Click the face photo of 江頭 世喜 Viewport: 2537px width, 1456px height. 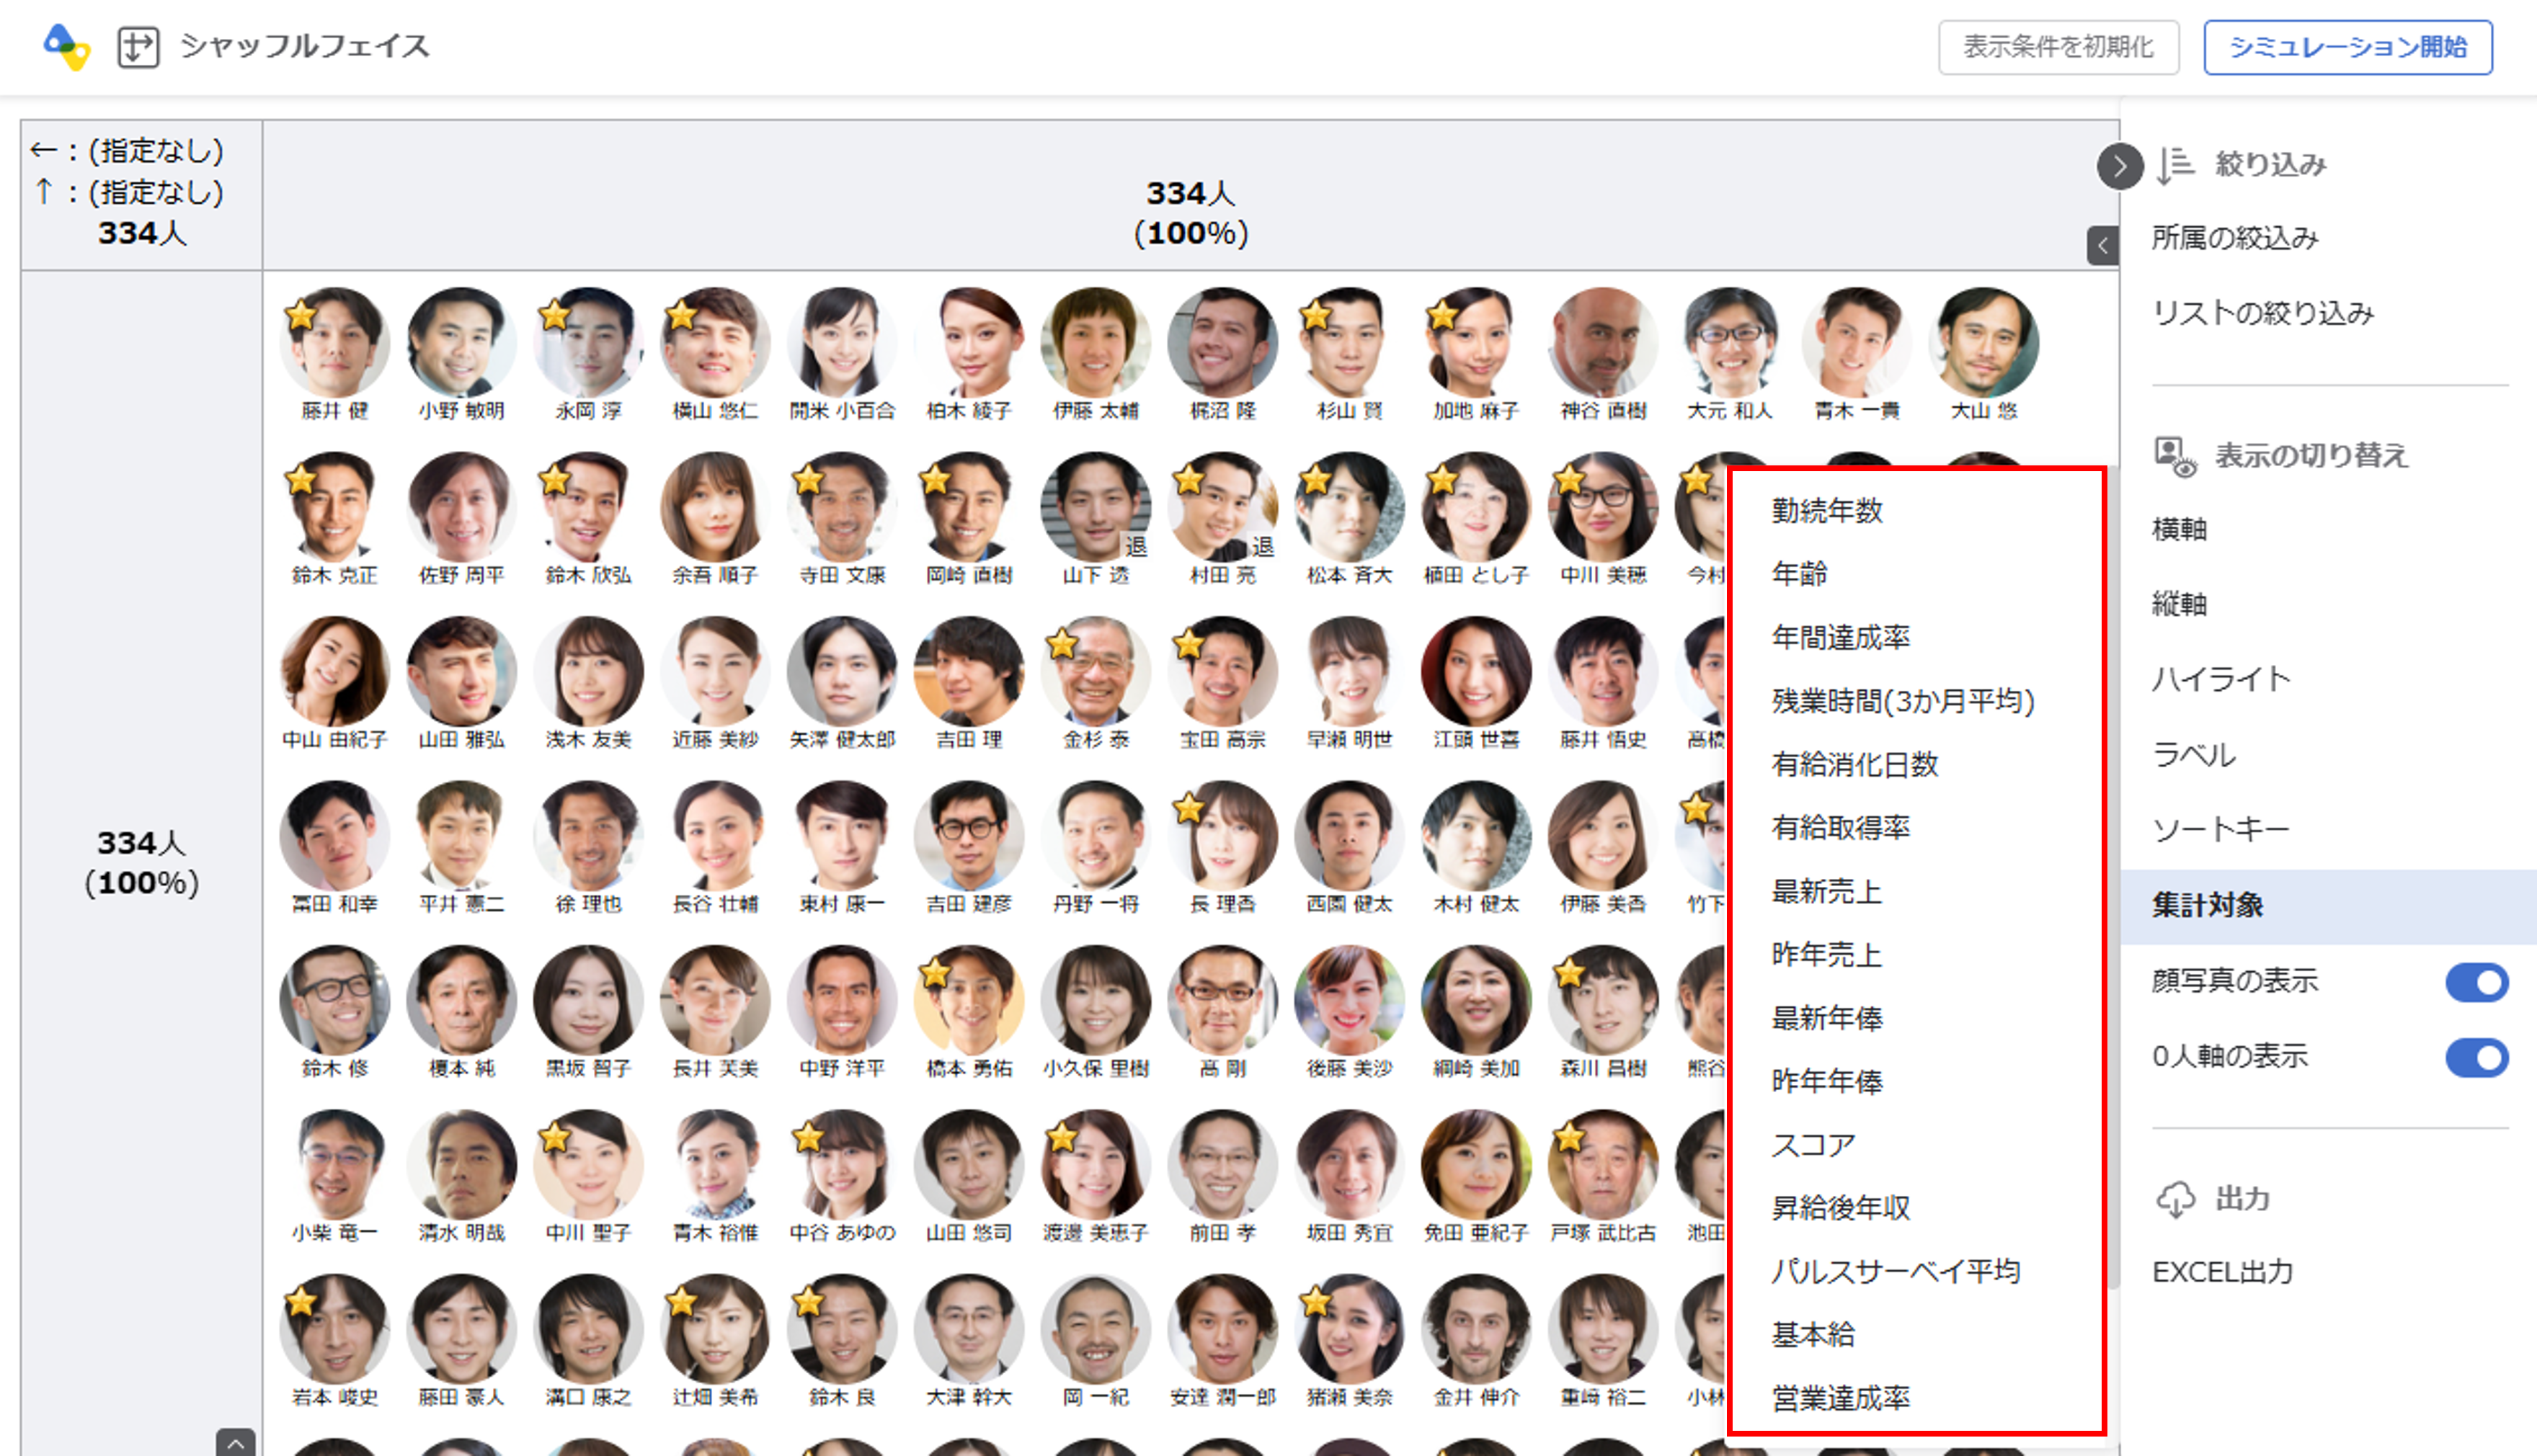pyautogui.click(x=1475, y=671)
